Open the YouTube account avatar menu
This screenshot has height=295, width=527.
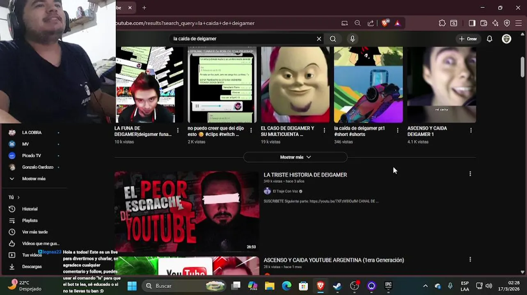[x=506, y=39]
